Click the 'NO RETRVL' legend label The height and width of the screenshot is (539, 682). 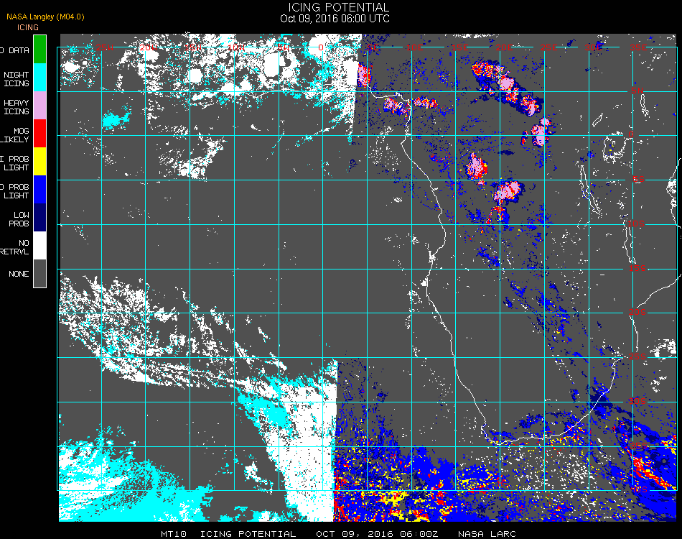tap(15, 247)
